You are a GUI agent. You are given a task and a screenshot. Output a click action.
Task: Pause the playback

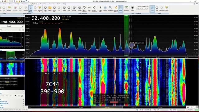64,9
